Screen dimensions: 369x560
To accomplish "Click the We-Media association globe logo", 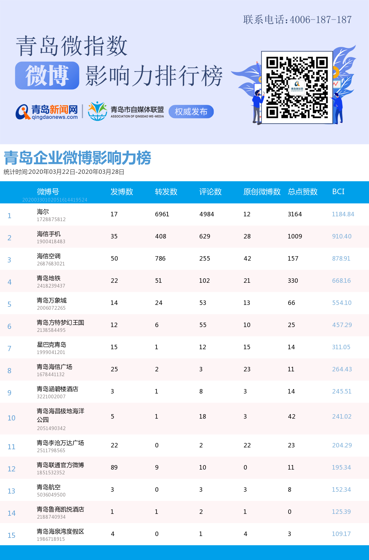I will tap(97, 111).
